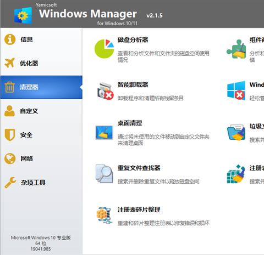Click the 重建和碎片整理注册表 description text

coord(163,223)
